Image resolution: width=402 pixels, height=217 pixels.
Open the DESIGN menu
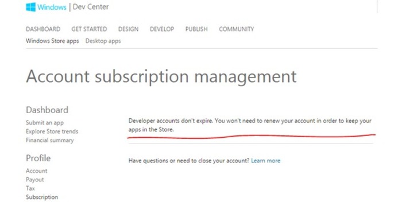128,29
